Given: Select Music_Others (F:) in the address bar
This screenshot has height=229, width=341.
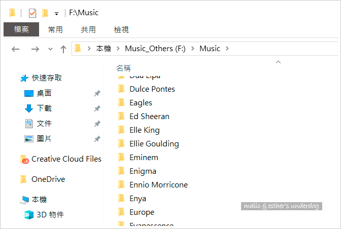Looking at the screenshot, I should coord(155,49).
